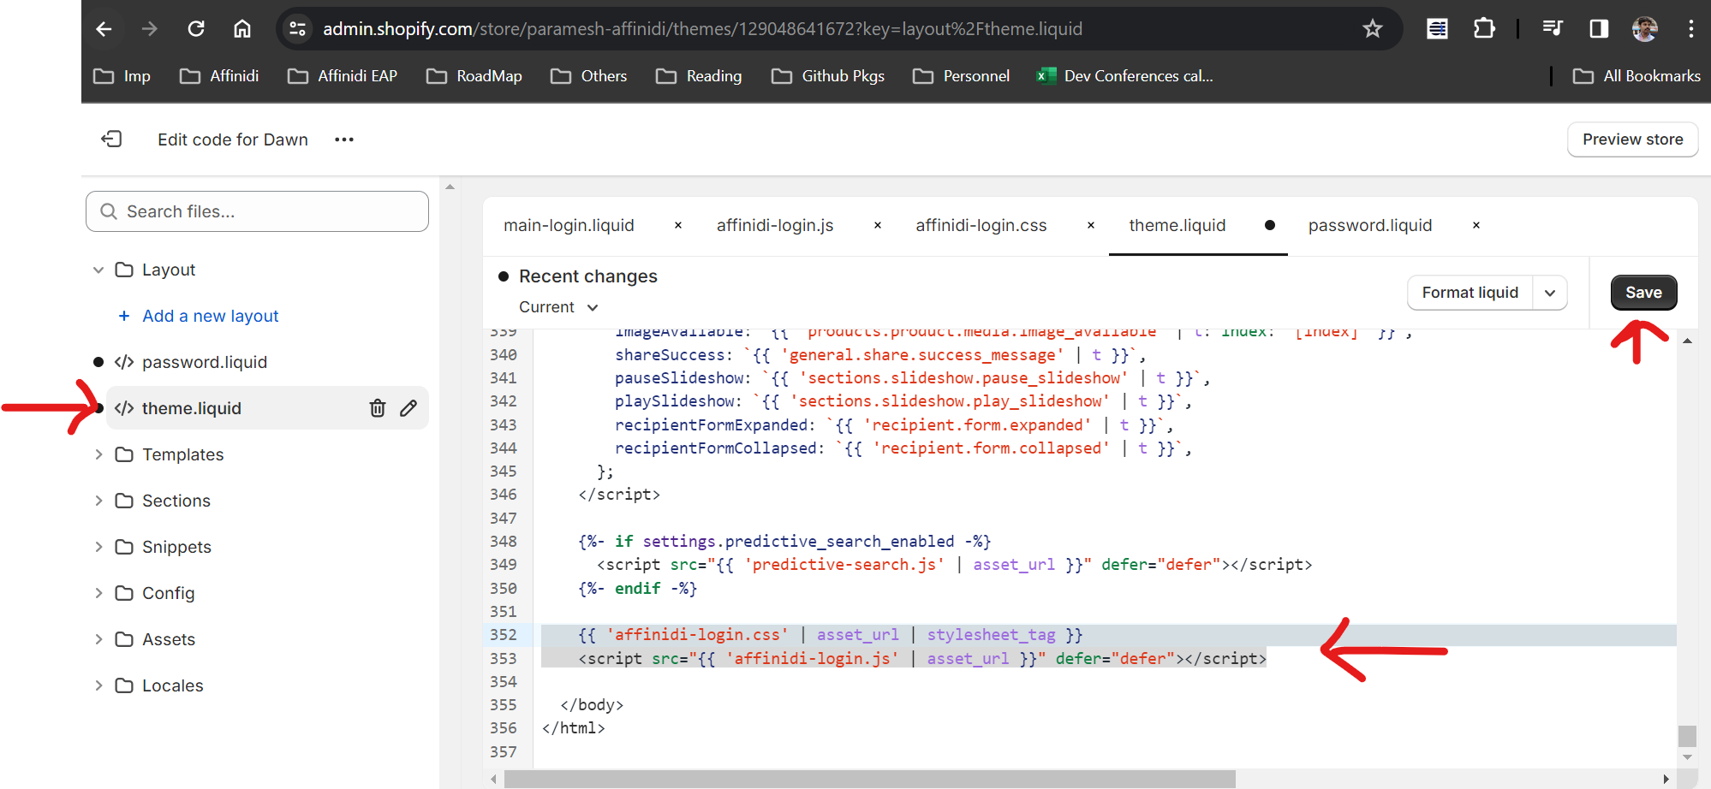This screenshot has height=789, width=1711.
Task: Click the address bar URL
Action: click(702, 29)
